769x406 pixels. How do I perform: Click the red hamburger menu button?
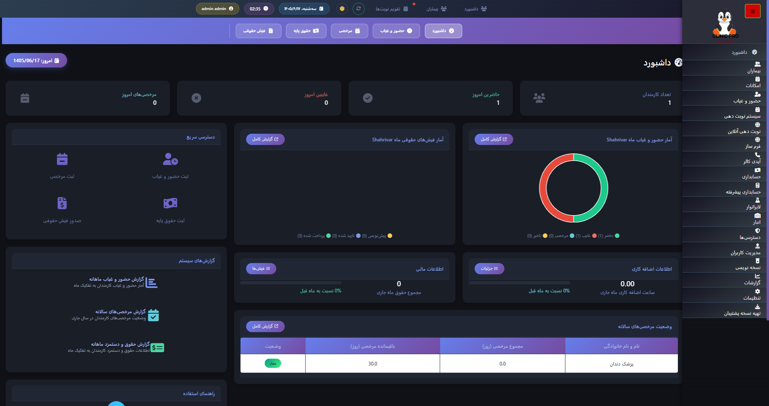coord(753,11)
